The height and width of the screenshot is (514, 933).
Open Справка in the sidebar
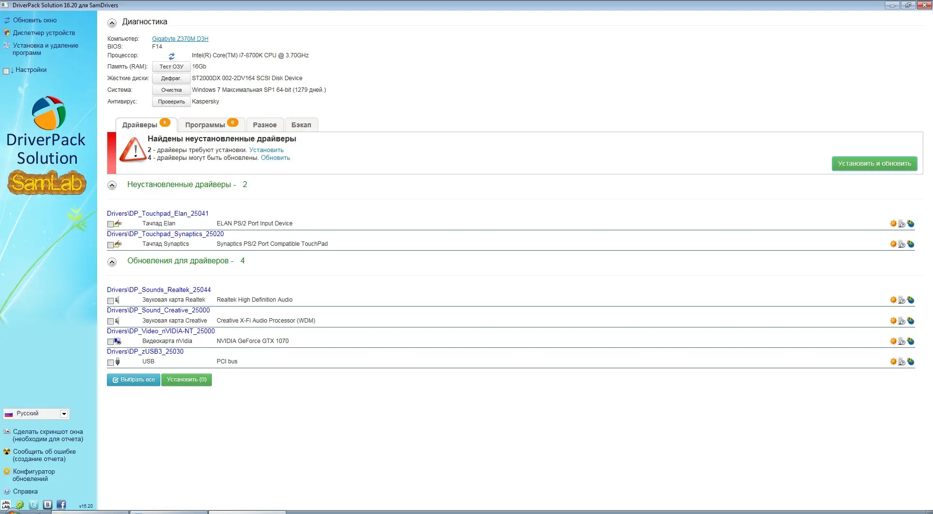coord(25,492)
